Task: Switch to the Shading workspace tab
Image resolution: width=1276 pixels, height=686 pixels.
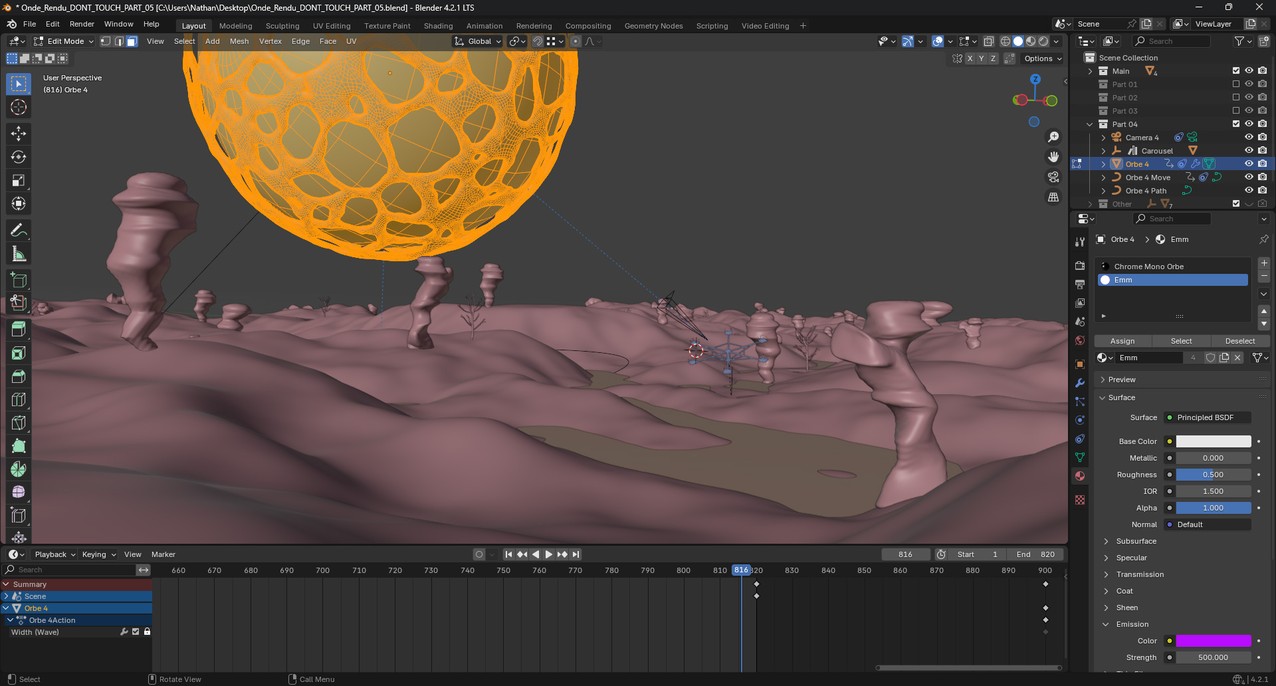Action: tap(438, 26)
